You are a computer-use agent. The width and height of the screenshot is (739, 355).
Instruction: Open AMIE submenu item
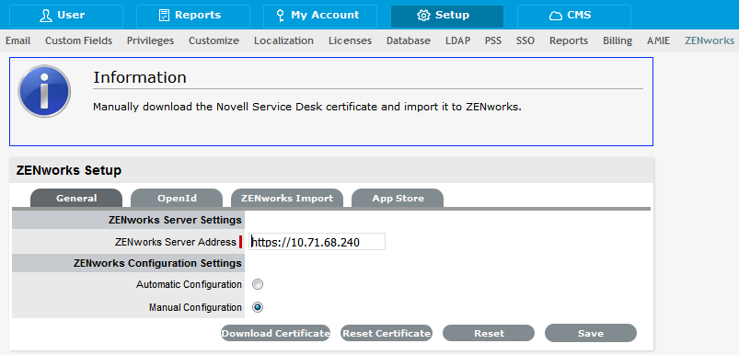tap(658, 41)
